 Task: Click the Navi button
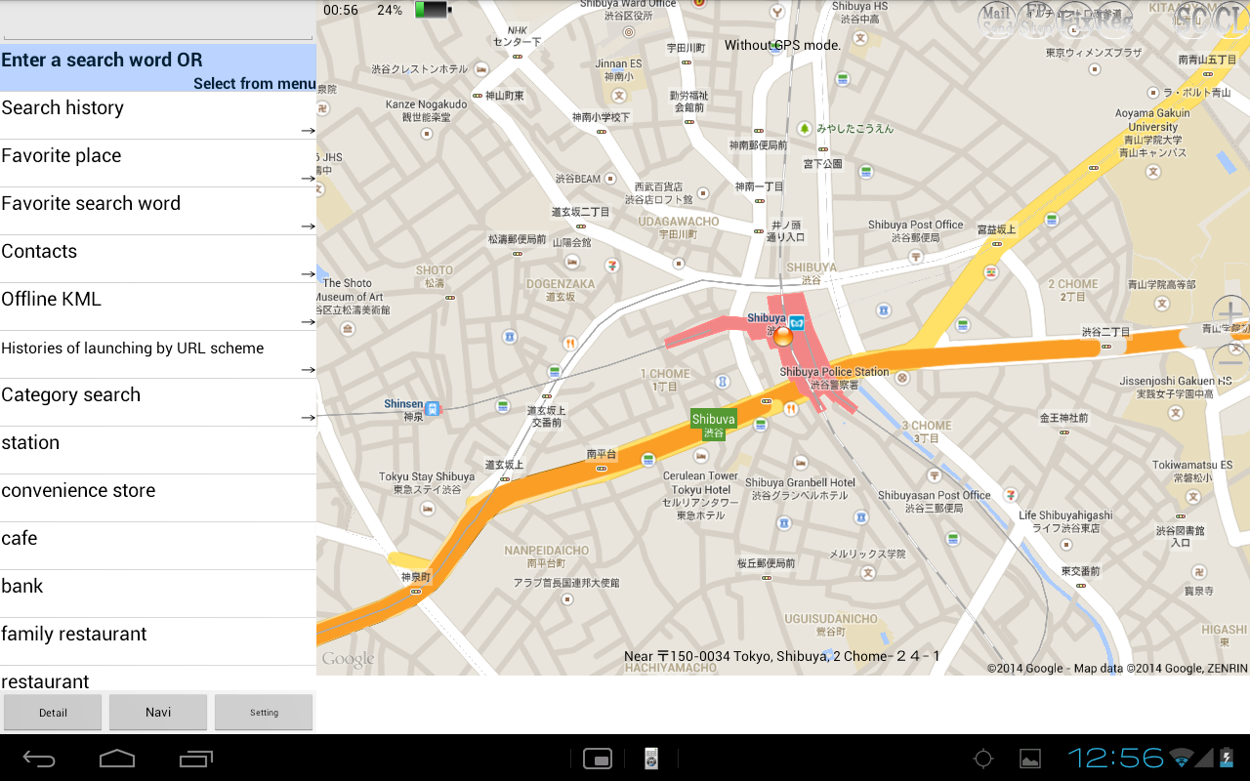[x=158, y=713]
